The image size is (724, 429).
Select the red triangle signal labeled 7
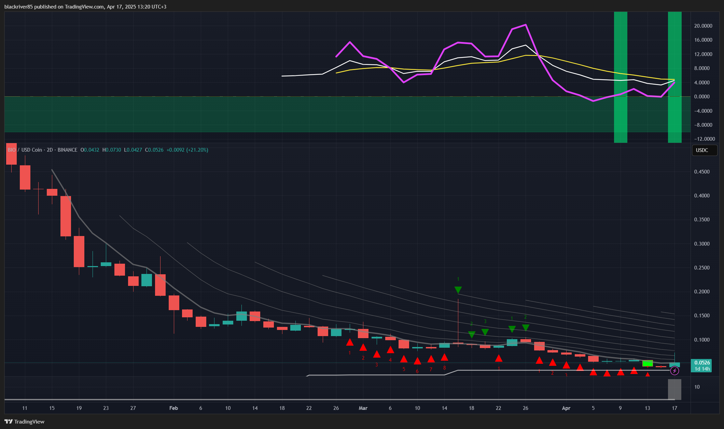(x=431, y=359)
